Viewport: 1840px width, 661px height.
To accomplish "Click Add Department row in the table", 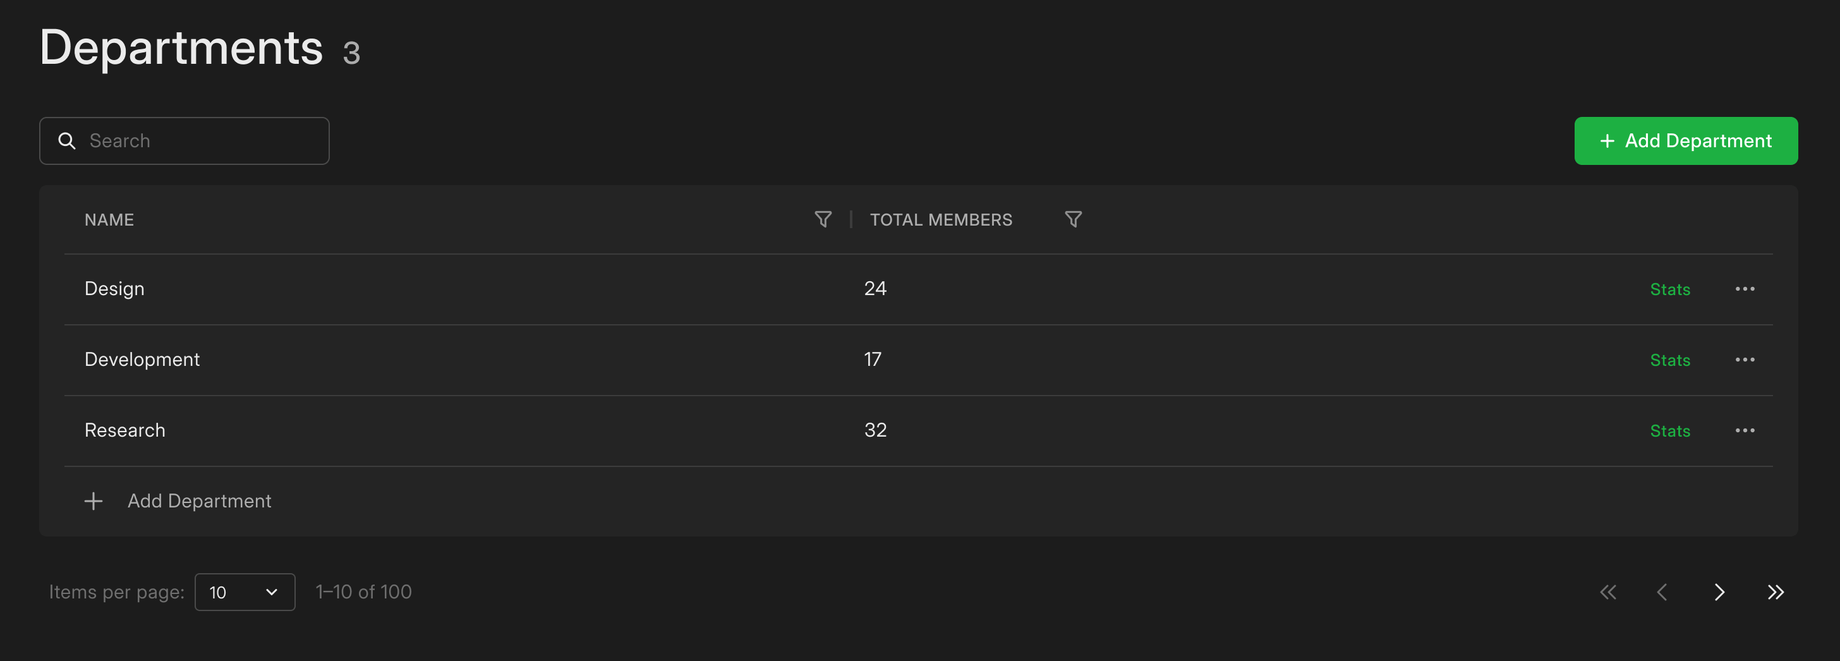I will (198, 501).
